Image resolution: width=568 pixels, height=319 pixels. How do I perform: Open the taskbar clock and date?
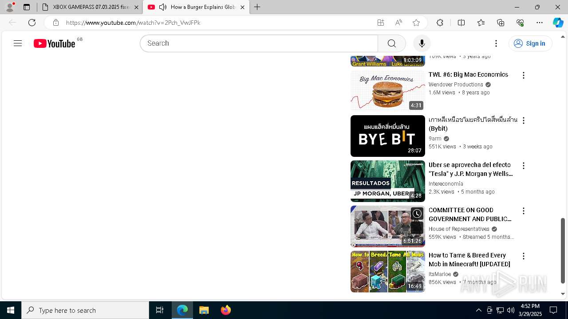(530, 310)
